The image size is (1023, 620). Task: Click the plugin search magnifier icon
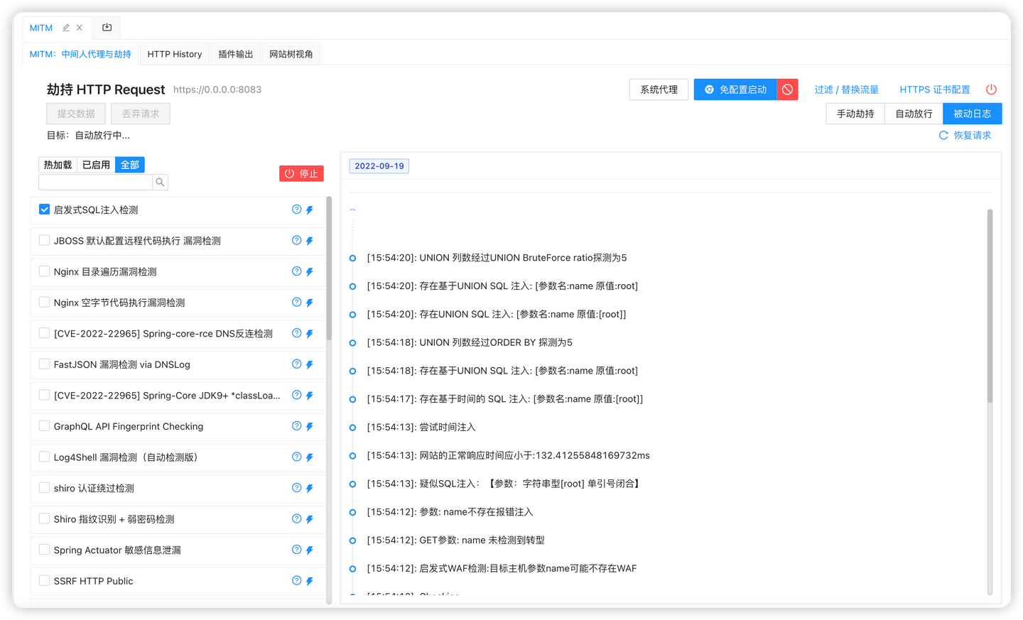[161, 183]
